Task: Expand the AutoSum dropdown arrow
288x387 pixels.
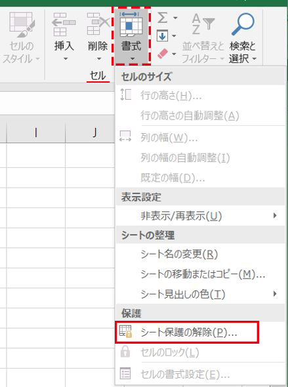Action: coord(175,18)
